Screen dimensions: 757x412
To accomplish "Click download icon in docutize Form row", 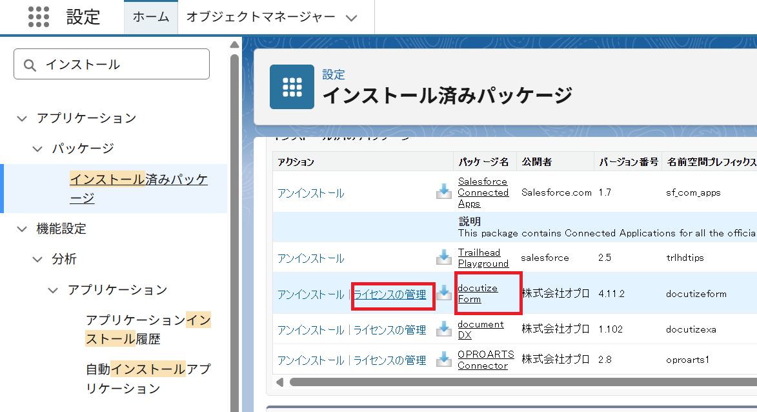I will pyautogui.click(x=444, y=293).
